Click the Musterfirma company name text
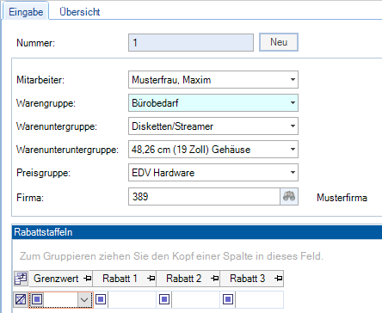 342,198
